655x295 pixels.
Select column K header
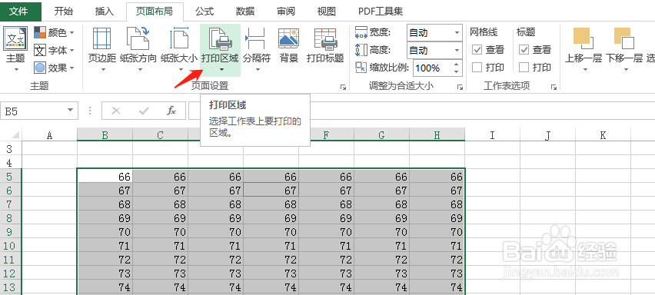[603, 134]
